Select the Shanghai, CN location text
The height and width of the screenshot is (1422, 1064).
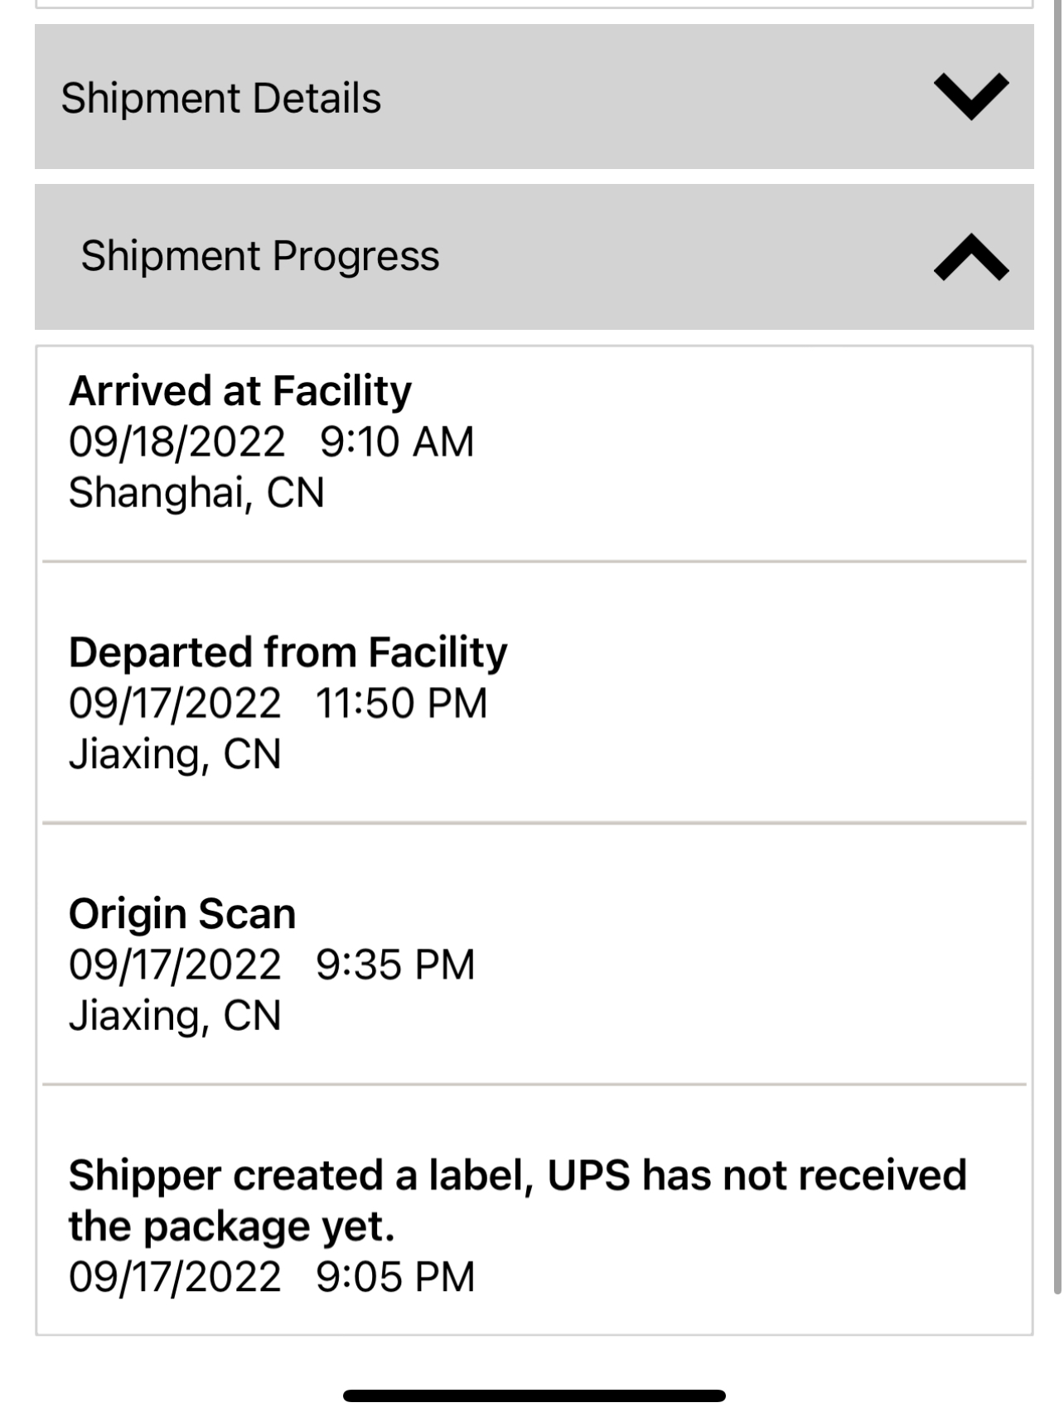(196, 492)
